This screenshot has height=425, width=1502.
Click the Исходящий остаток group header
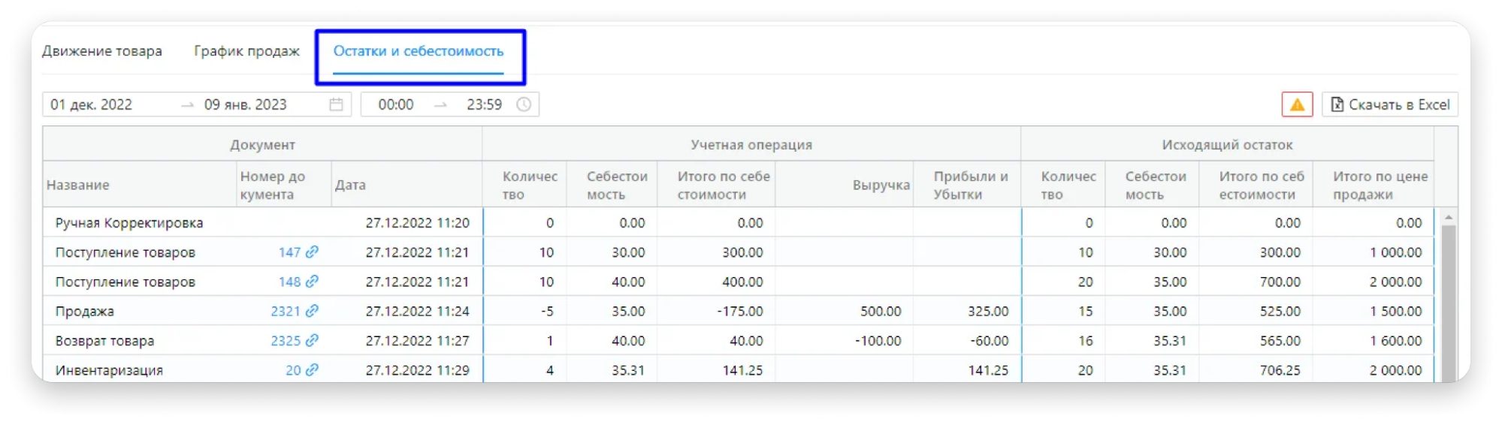1227,144
